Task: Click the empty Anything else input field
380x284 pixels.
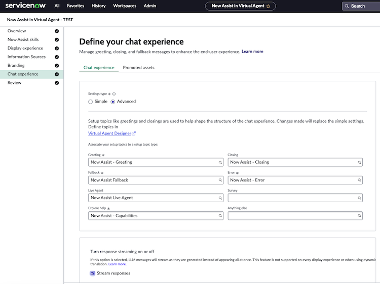Action: (x=295, y=216)
